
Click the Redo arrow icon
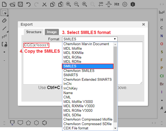point(36,4)
